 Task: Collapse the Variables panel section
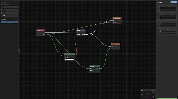(x=17, y=19)
